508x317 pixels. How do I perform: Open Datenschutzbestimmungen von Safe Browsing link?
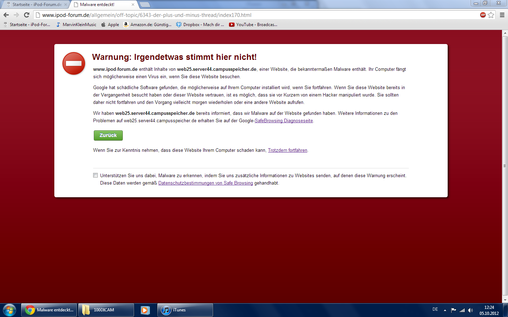coord(206,183)
